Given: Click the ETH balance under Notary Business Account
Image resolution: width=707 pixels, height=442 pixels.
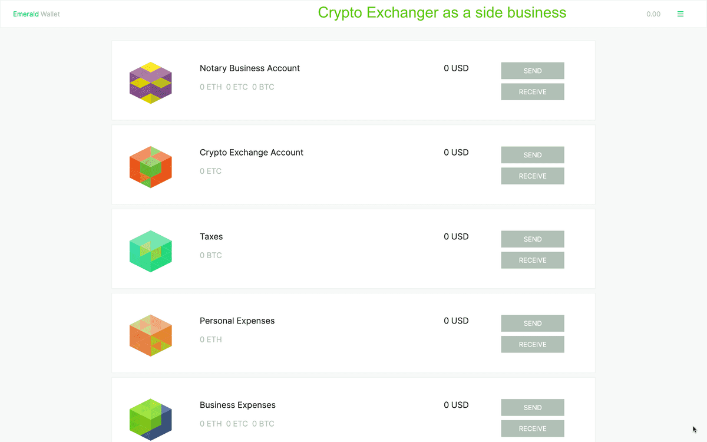Looking at the screenshot, I should (211, 87).
